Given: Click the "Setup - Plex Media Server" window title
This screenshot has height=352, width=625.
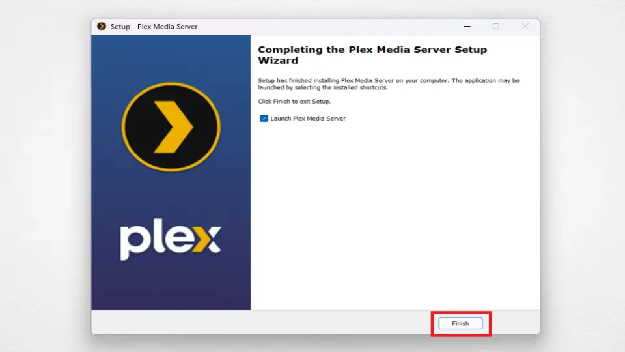Looking at the screenshot, I should point(154,27).
